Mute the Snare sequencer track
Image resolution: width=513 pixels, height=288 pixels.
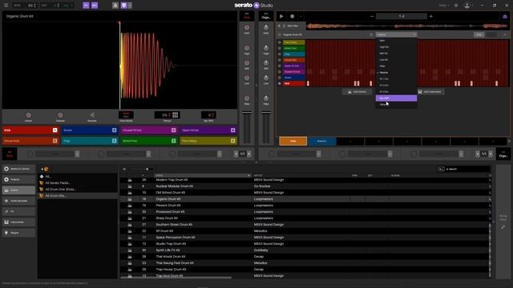280,78
